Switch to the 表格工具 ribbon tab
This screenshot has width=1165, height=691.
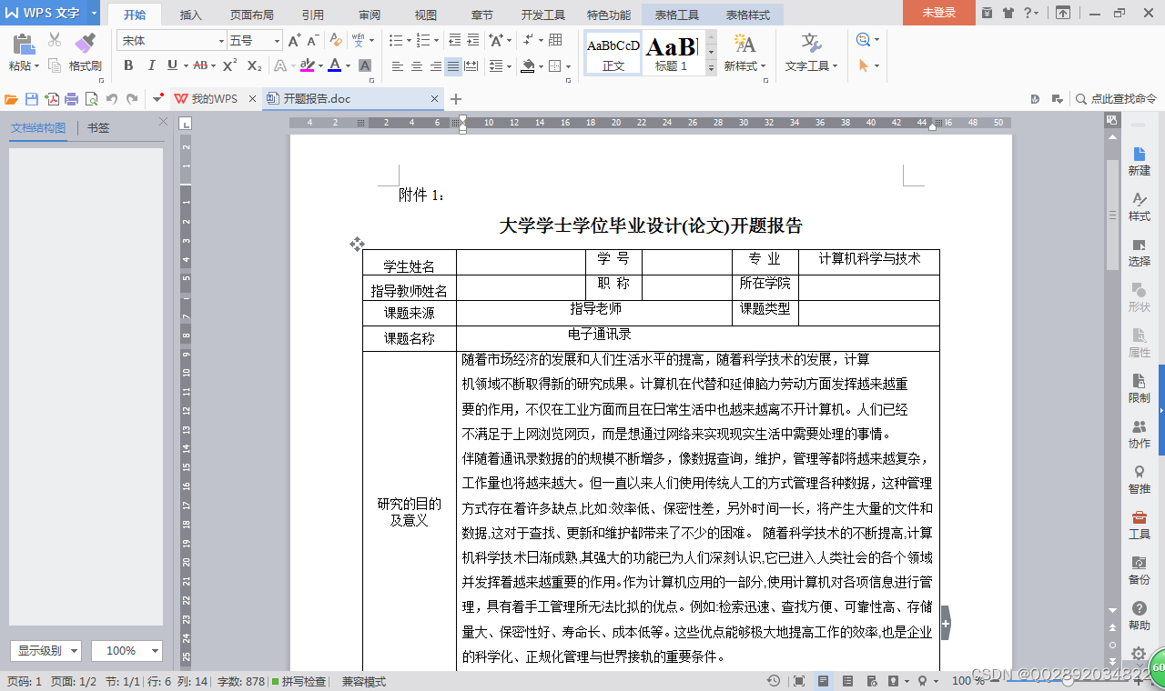click(x=677, y=15)
